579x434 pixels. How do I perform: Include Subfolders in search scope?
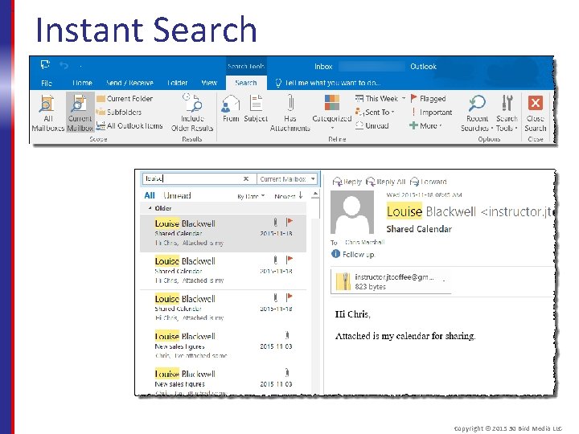point(119,112)
